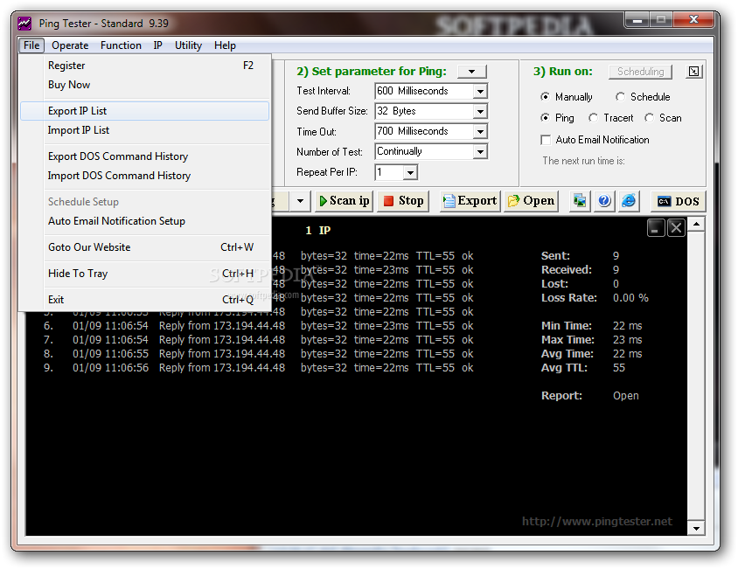Click row 8 reply at 11:06:55
The height and width of the screenshot is (569, 738).
coord(259,353)
